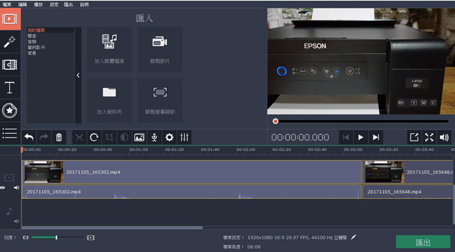Open the Filters magic wand tab
This screenshot has height=252, width=455.
pos(10,42)
